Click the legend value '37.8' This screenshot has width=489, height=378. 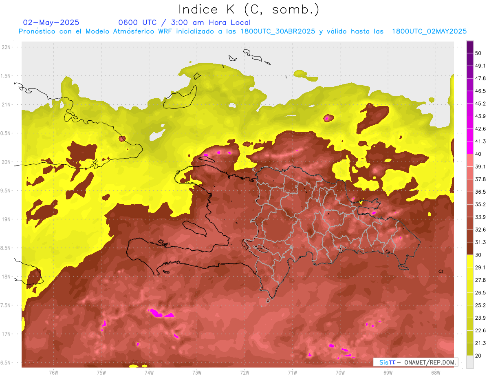click(480, 179)
